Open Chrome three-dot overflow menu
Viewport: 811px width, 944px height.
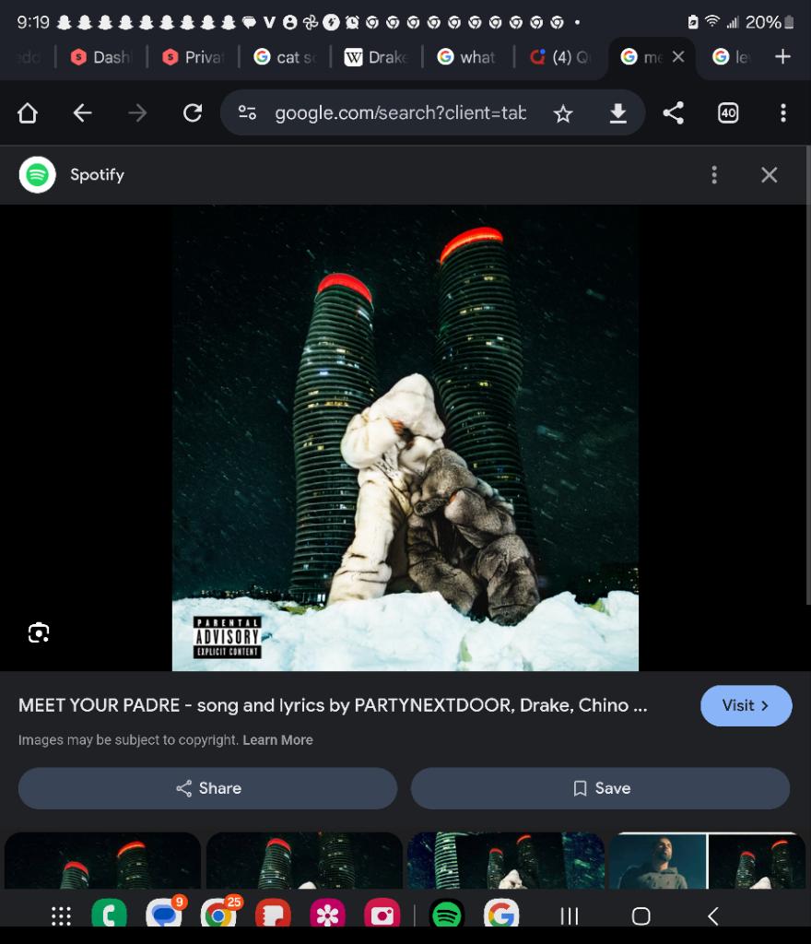click(x=782, y=112)
